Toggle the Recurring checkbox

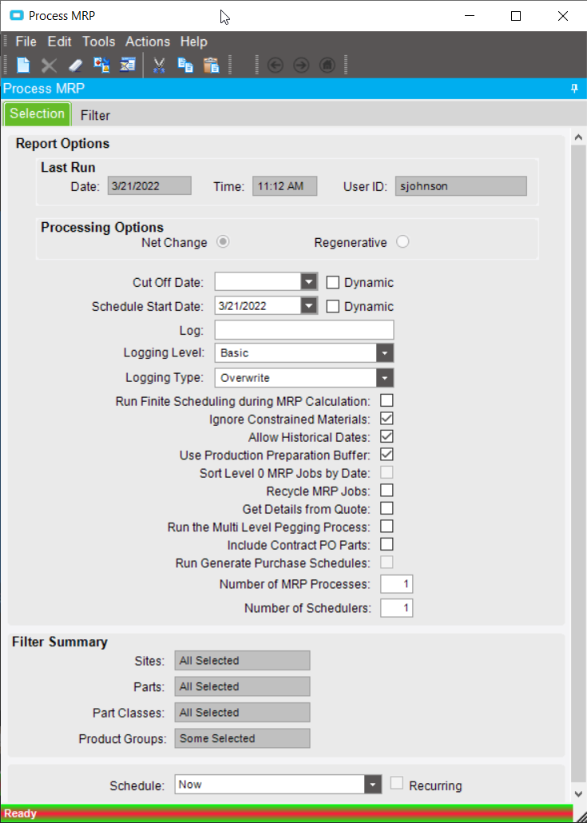click(397, 784)
